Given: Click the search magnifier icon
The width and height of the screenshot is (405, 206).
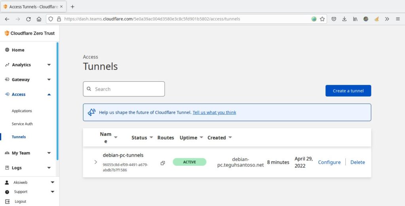Looking at the screenshot, I should [x=89, y=89].
